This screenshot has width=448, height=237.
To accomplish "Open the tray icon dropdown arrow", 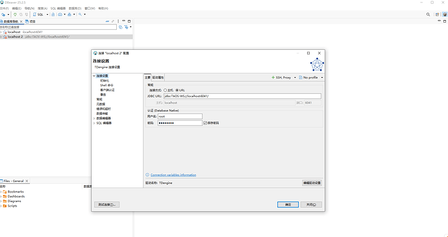I will click(74, 14).
